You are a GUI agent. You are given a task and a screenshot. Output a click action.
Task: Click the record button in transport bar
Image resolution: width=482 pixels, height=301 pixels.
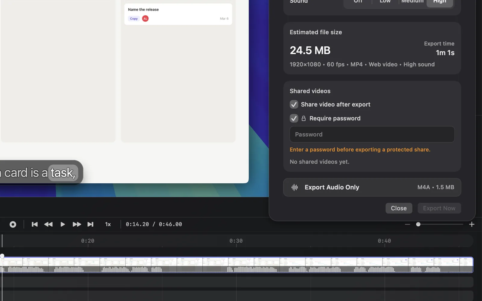pos(13,224)
